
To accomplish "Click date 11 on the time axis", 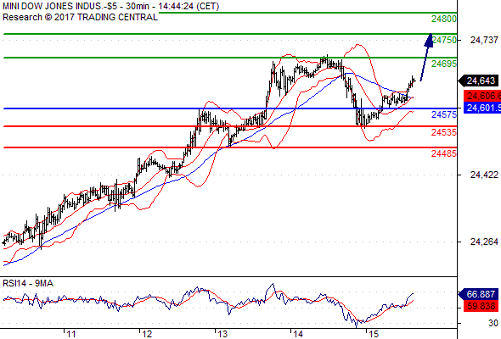I will tap(71, 334).
